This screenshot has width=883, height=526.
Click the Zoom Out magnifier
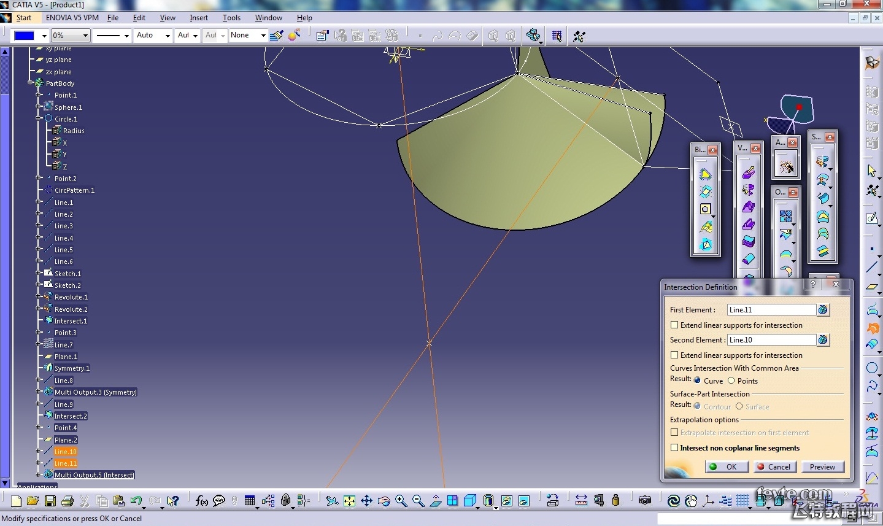(418, 501)
